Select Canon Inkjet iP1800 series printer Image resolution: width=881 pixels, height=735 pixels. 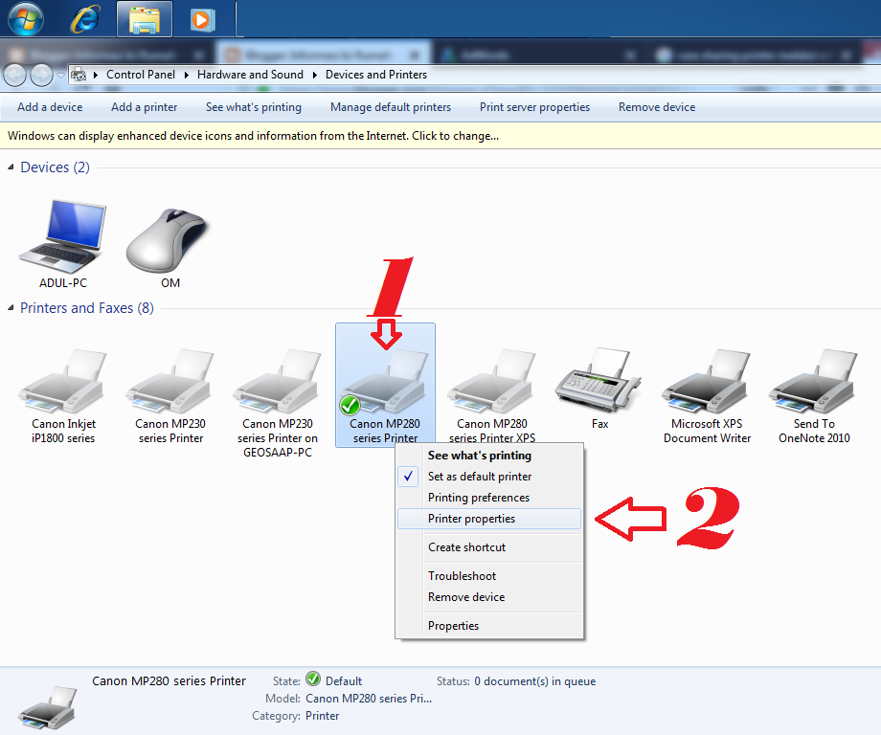click(63, 396)
